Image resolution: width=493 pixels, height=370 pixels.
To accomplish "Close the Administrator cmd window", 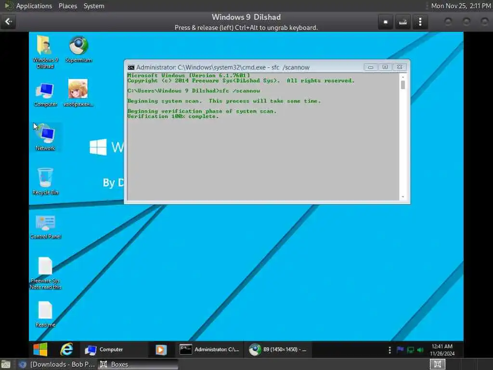I will (x=399, y=67).
